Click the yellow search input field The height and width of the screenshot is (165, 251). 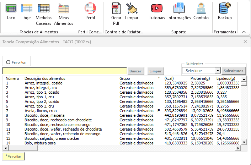[64, 71]
